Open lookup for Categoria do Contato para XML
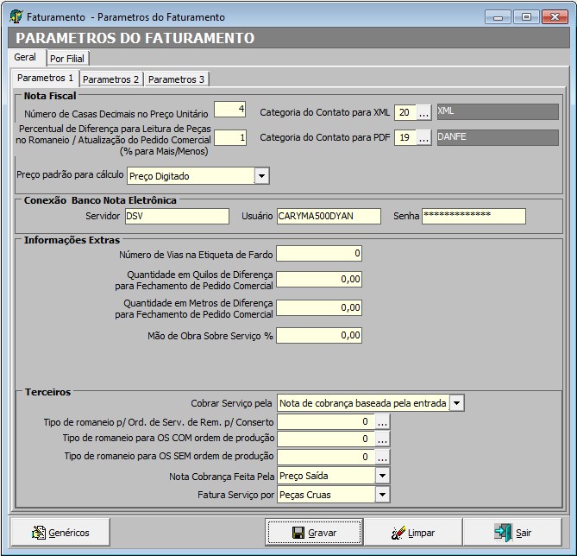This screenshot has height=556, width=577. [423, 112]
